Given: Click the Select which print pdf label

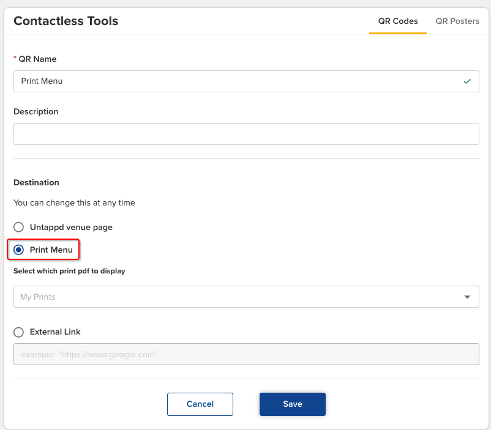Looking at the screenshot, I should pos(69,270).
